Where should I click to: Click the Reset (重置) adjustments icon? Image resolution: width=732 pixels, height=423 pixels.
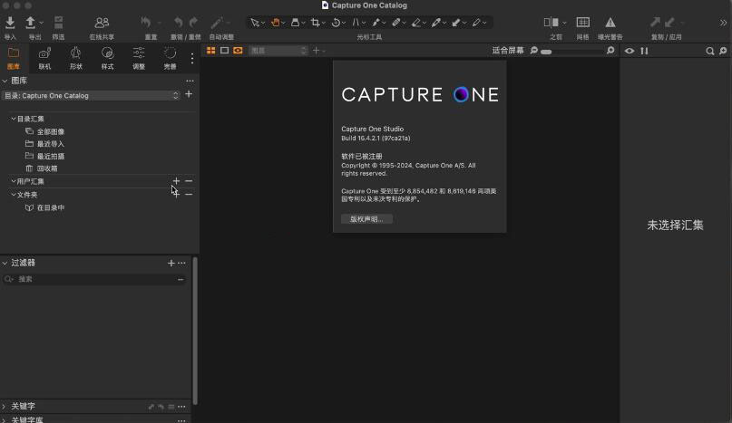point(146,22)
